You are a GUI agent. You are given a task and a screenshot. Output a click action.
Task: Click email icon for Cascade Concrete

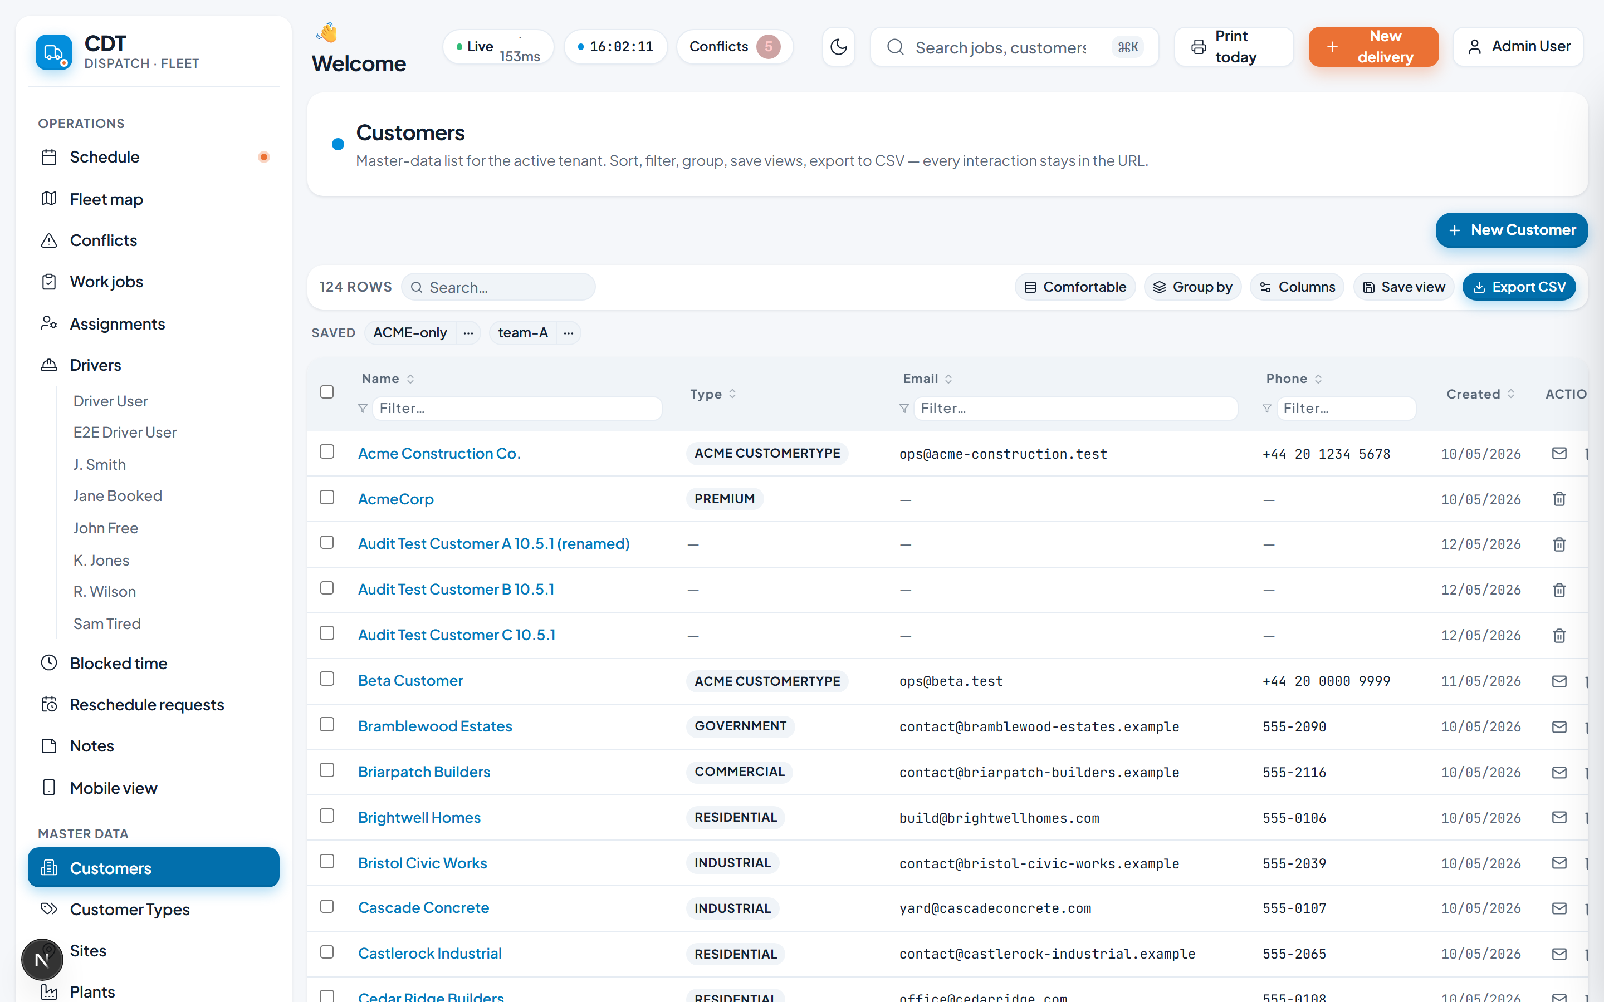(x=1559, y=908)
